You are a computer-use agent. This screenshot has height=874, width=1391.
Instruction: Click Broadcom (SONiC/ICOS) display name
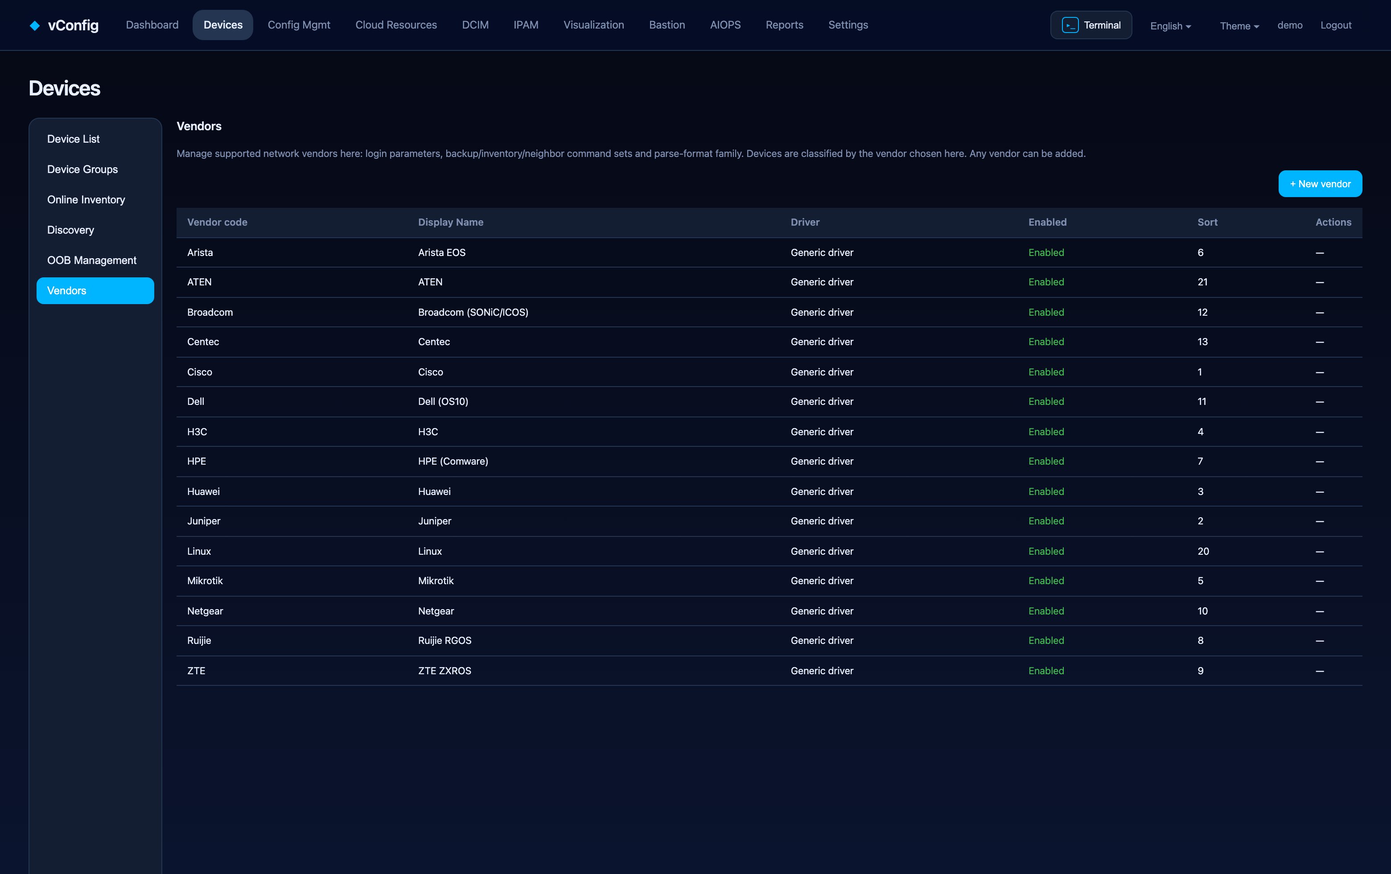473,313
